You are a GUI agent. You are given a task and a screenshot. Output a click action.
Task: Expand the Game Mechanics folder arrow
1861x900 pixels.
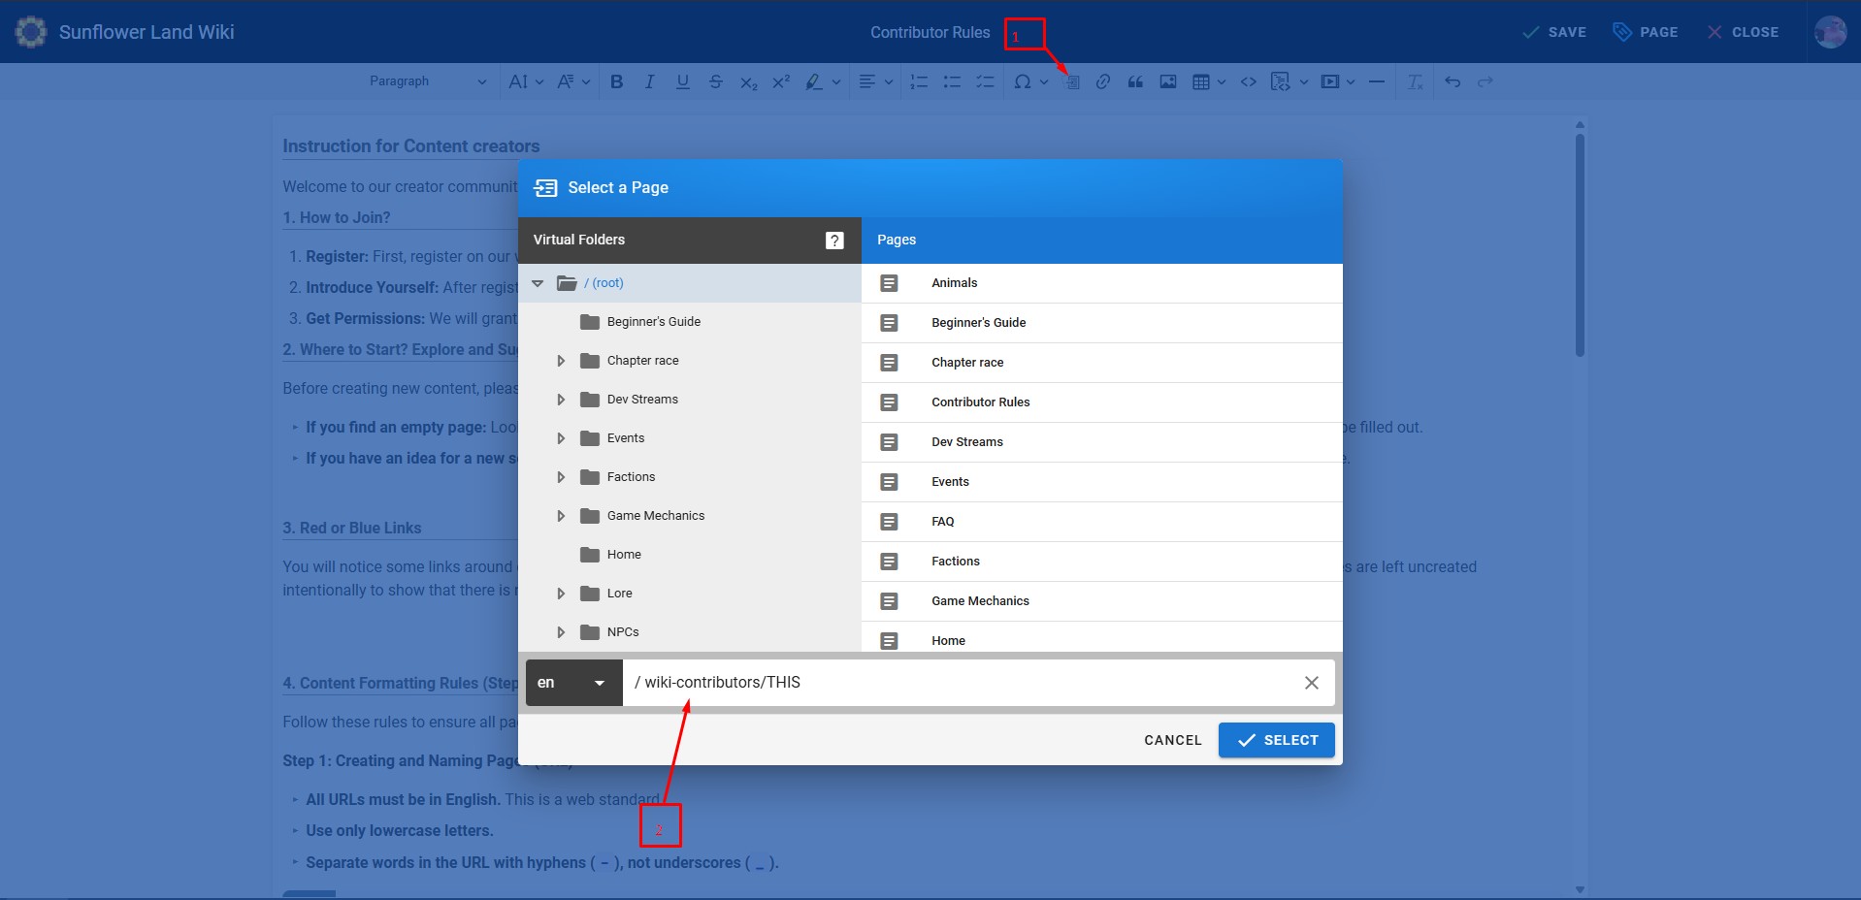pyautogui.click(x=561, y=516)
